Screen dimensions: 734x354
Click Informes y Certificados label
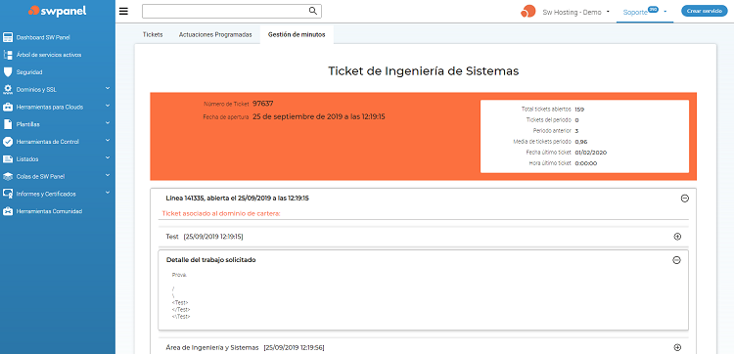tap(46, 194)
